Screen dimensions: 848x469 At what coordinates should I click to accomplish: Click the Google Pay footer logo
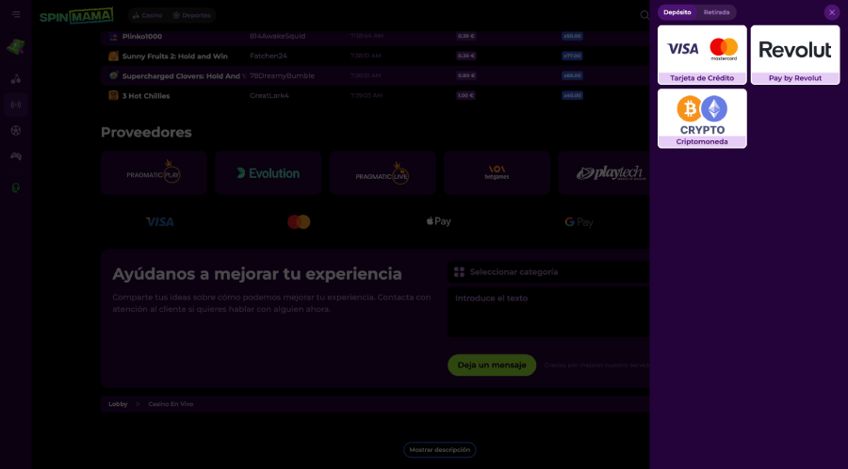coord(579,222)
